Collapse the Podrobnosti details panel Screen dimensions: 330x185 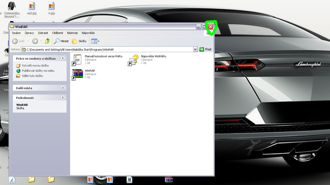pyautogui.click(x=63, y=98)
